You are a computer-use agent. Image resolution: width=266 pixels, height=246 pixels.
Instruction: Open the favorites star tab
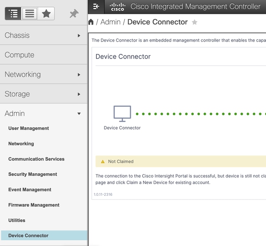[46, 14]
